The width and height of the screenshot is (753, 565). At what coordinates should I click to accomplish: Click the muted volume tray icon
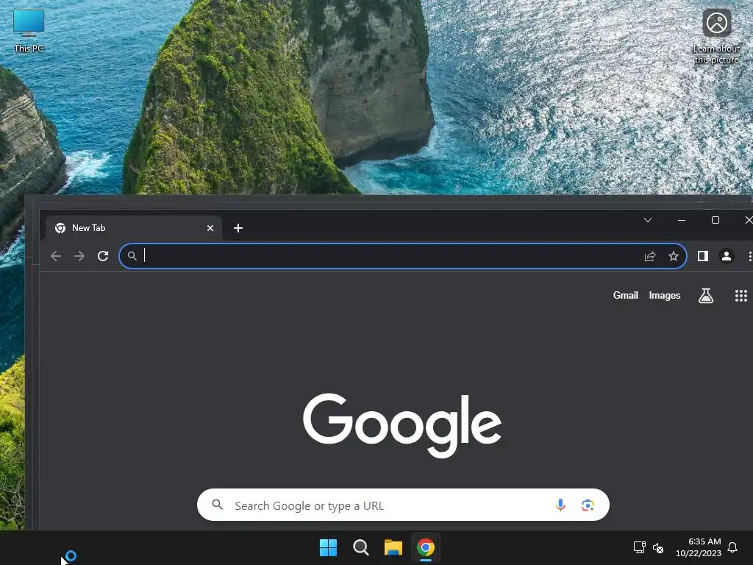pos(658,547)
